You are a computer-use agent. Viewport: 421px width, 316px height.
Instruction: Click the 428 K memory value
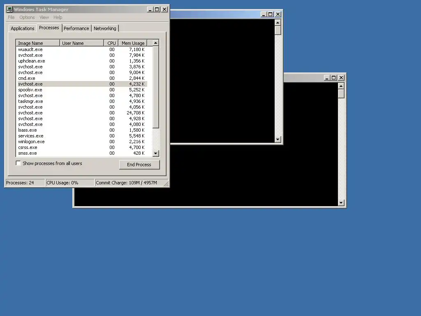tap(139, 153)
